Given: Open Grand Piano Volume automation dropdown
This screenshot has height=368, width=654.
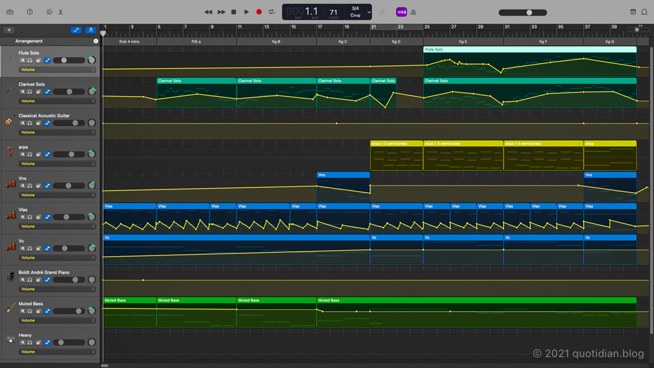Looking at the screenshot, I should (57, 289).
